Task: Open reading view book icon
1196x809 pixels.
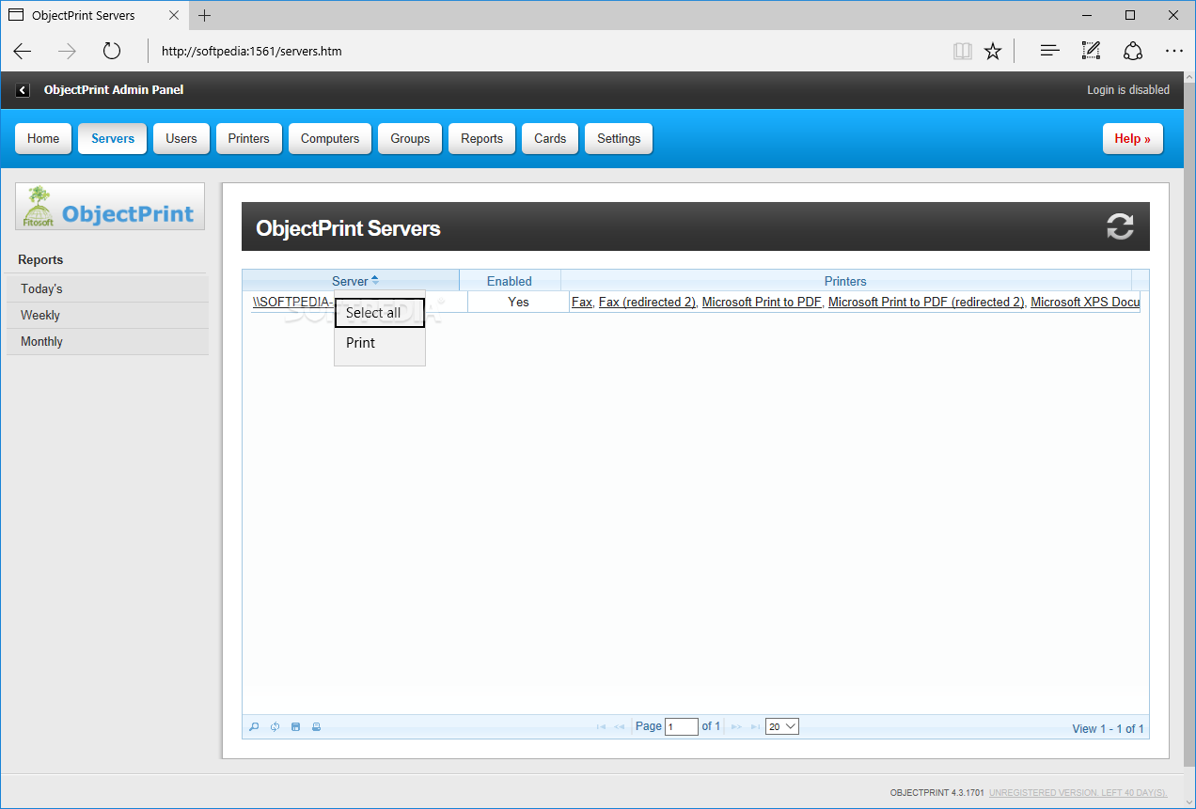Action: [x=962, y=51]
